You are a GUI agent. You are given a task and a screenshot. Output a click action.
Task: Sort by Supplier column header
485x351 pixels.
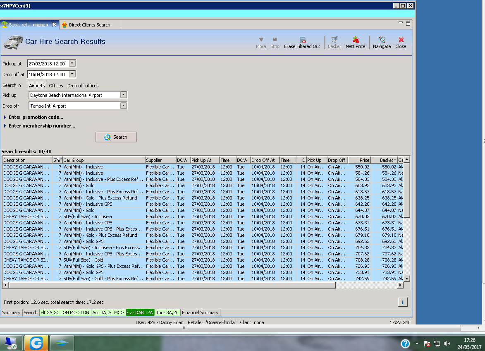coord(160,160)
